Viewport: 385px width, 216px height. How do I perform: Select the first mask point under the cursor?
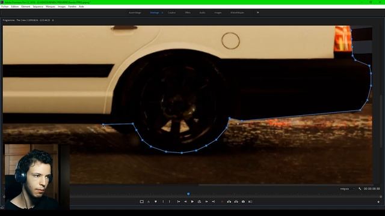pos(103,125)
